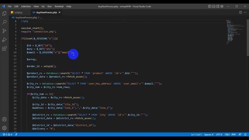Open the Search view in activity bar

(4, 22)
